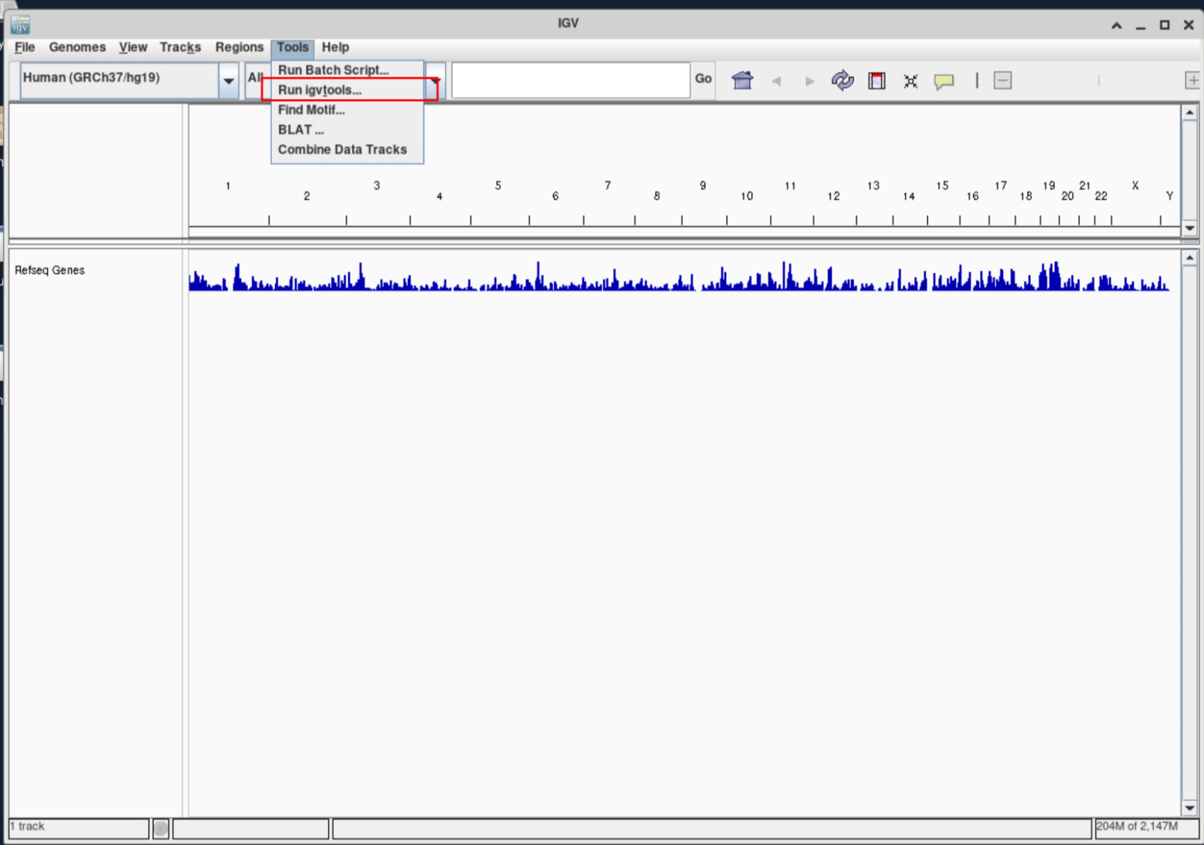The height and width of the screenshot is (845, 1204).
Task: Click the 1 track status text
Action: [27, 826]
